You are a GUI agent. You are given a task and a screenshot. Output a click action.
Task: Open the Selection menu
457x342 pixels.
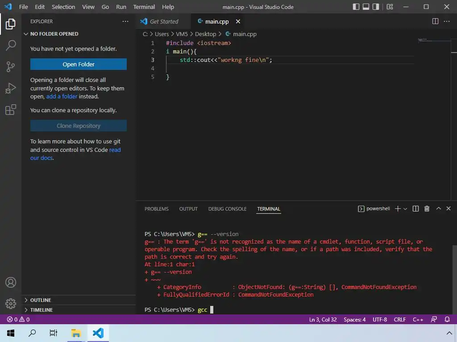63,7
